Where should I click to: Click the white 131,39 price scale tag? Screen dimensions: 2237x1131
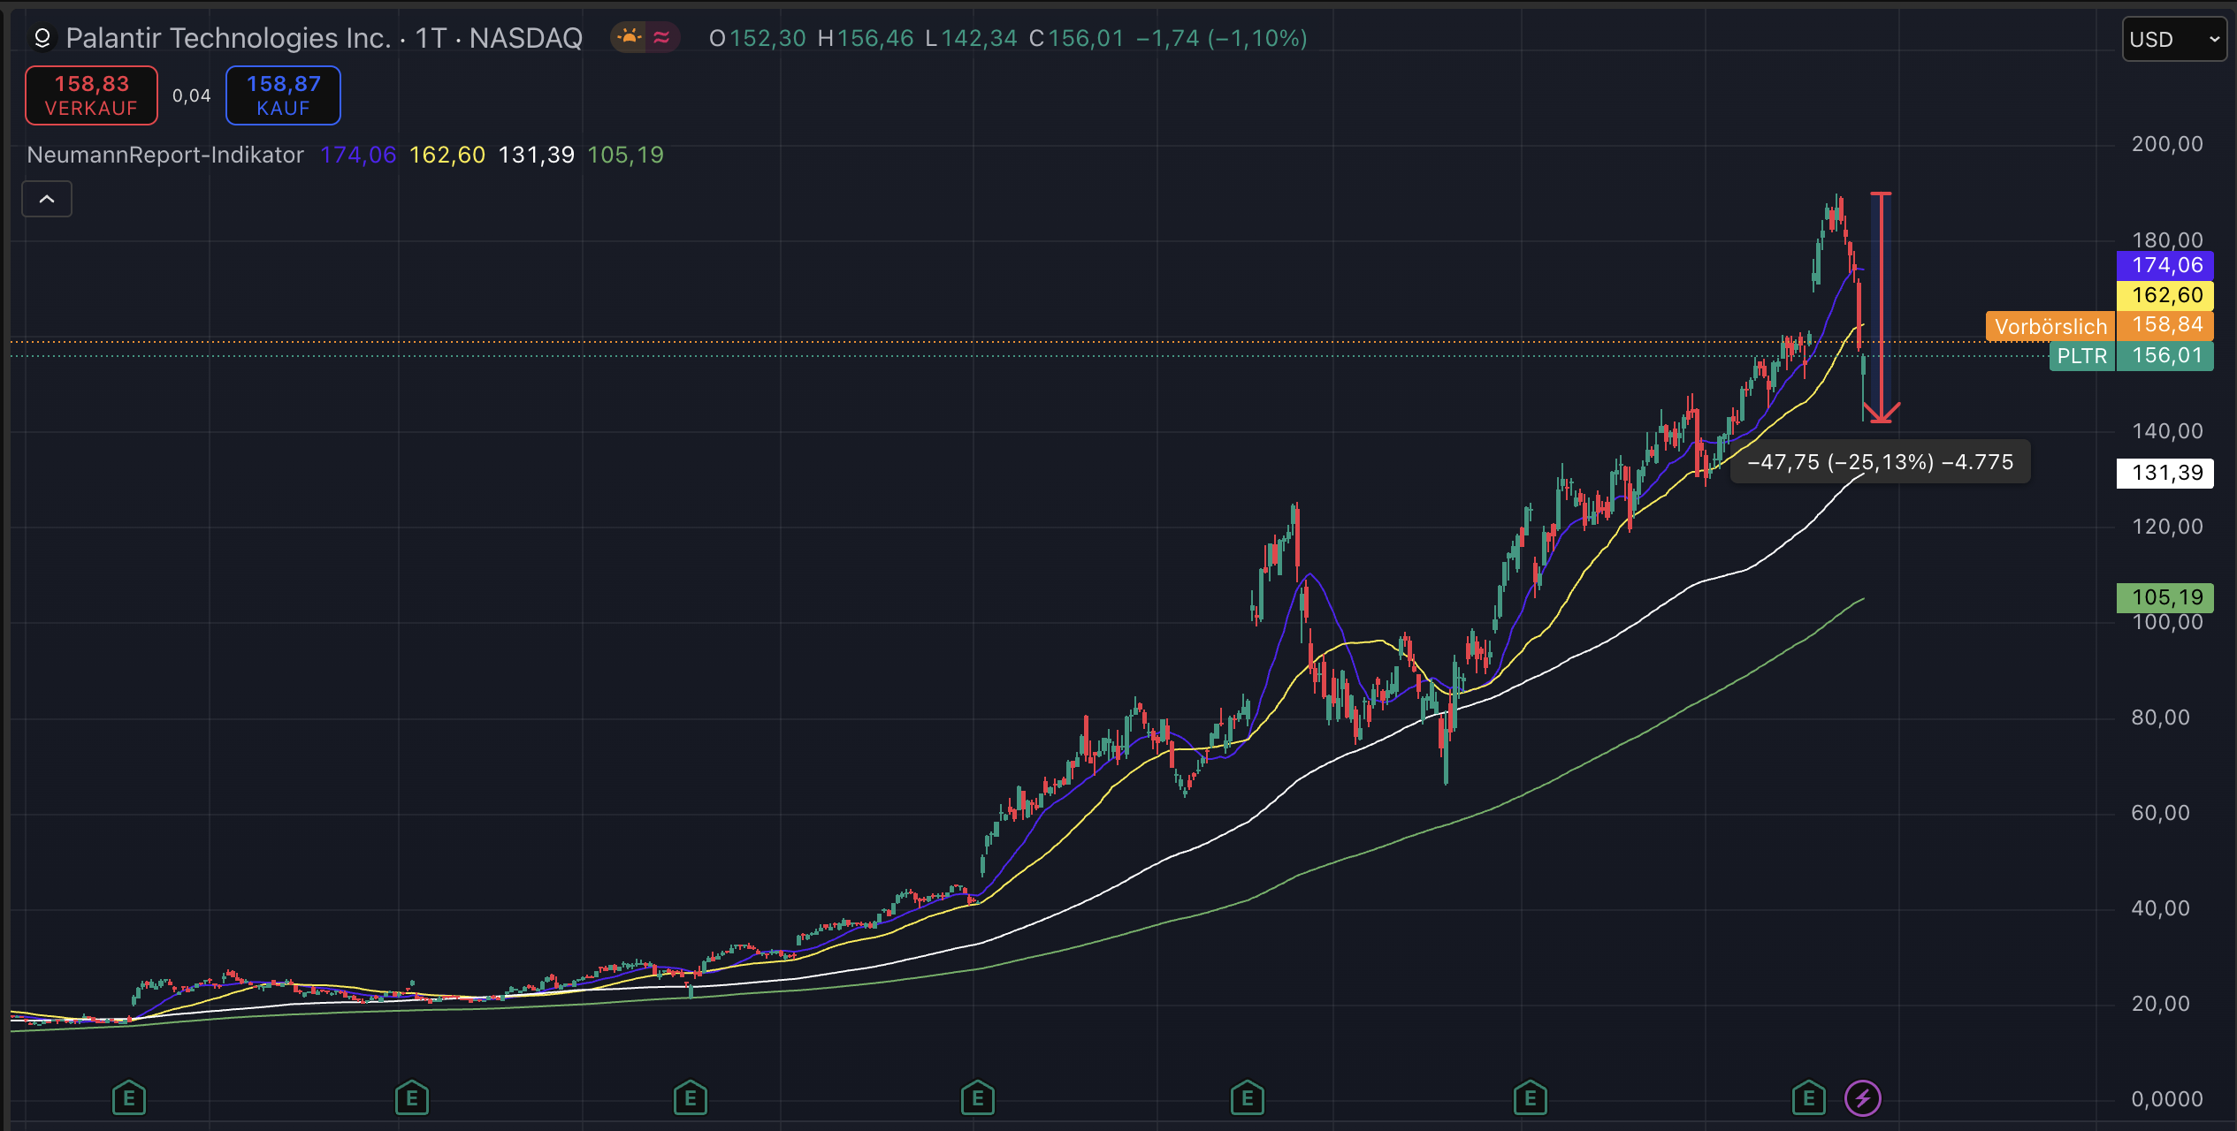click(2165, 473)
